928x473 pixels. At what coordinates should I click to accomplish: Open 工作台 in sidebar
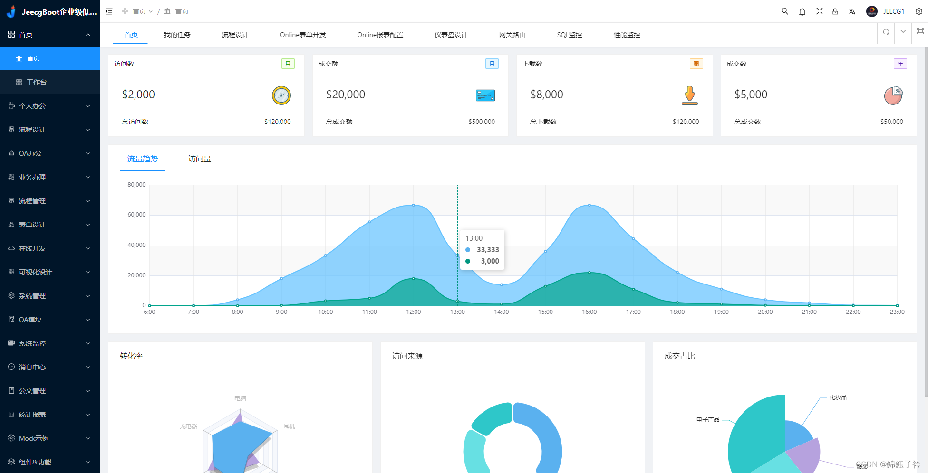tap(50, 82)
